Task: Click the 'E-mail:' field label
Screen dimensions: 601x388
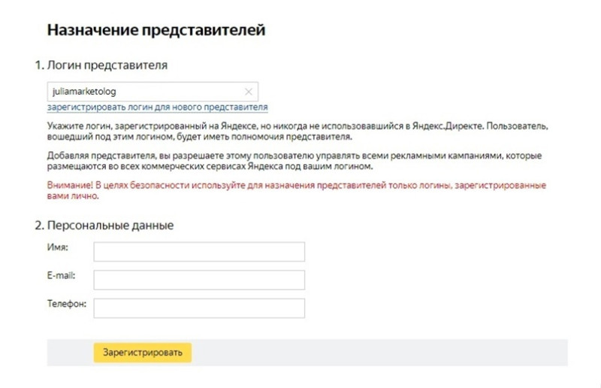Action: tap(62, 275)
